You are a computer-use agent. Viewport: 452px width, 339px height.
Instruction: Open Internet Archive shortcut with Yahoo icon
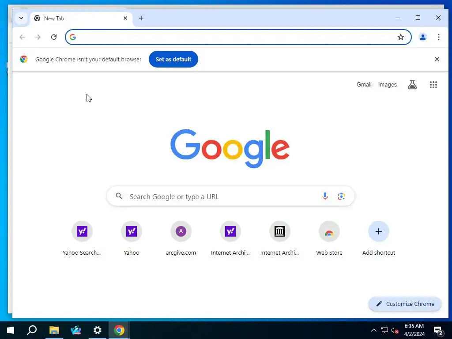pyautogui.click(x=230, y=238)
